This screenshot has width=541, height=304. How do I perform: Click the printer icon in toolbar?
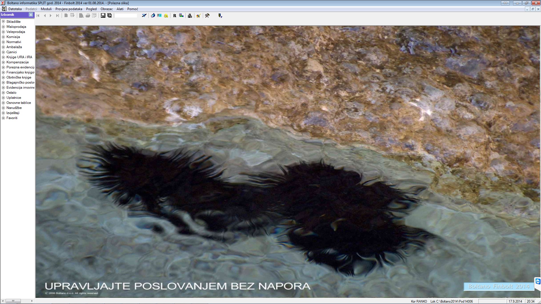(x=88, y=16)
